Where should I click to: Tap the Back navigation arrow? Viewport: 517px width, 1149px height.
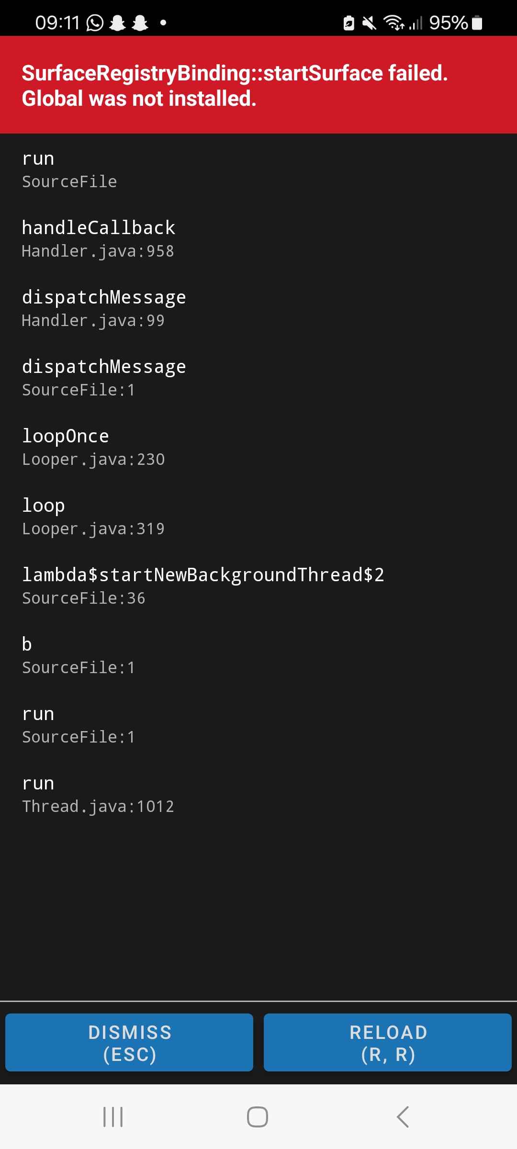pyautogui.click(x=403, y=1116)
